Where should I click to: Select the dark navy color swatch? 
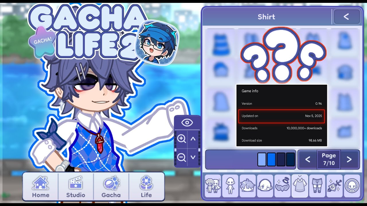(x=290, y=159)
